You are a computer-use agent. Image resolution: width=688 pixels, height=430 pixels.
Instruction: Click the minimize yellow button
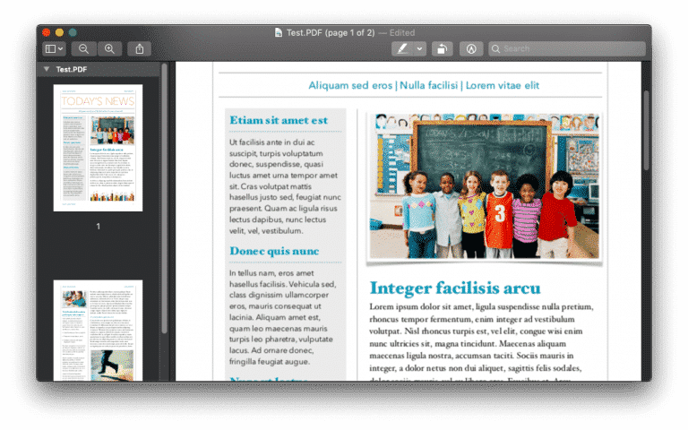(x=59, y=32)
